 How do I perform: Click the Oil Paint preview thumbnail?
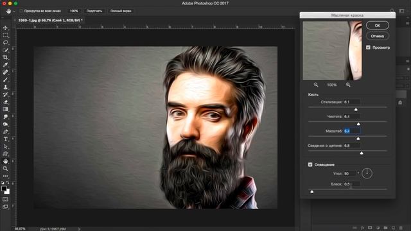point(332,51)
